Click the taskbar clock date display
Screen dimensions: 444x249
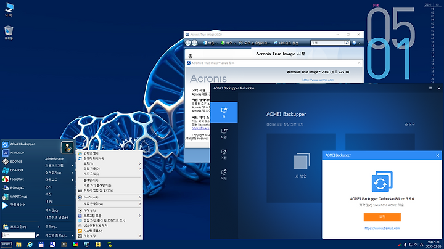tap(434, 245)
